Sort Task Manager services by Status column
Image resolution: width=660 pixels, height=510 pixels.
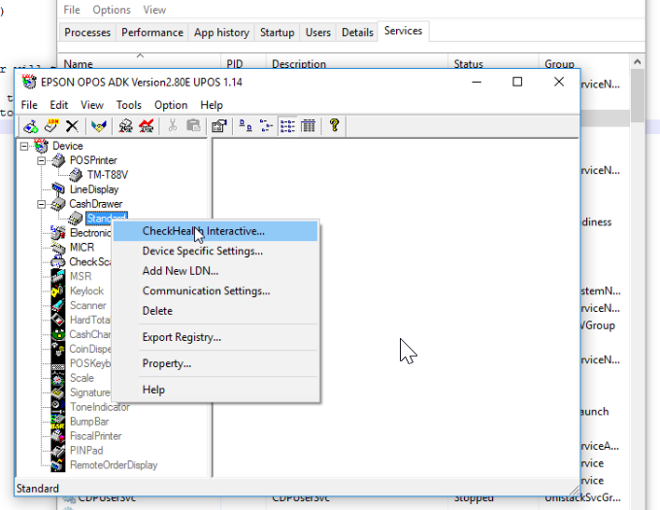(493, 63)
